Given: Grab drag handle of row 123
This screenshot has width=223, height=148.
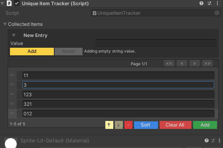Looking at the screenshot, I should point(12,94).
